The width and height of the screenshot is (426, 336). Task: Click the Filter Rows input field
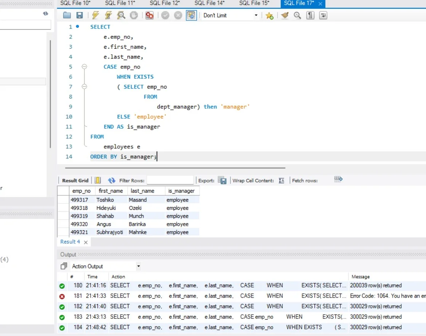pyautogui.click(x=170, y=181)
